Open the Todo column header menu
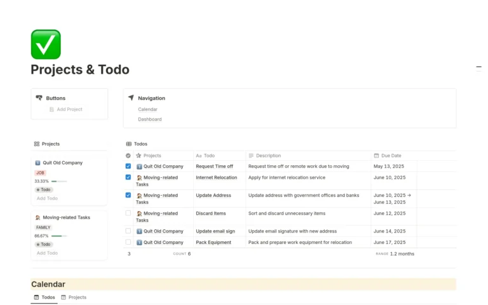The width and height of the screenshot is (488, 305). tap(219, 156)
